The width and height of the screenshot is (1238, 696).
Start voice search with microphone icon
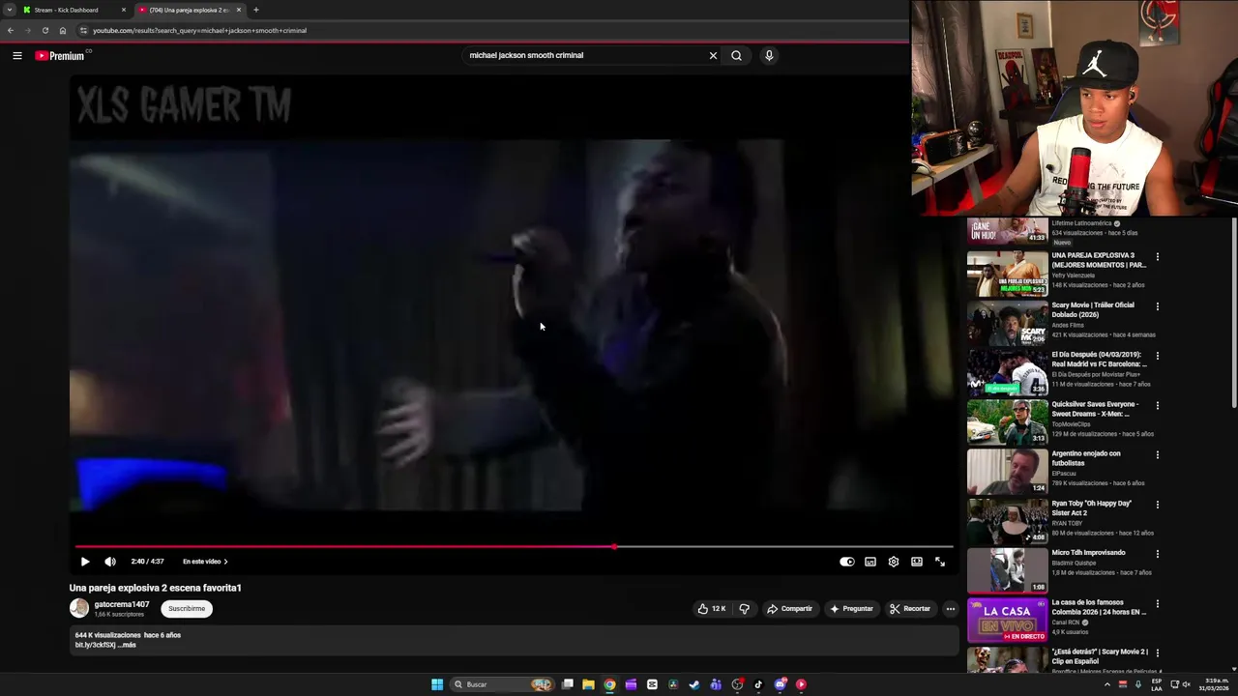769,55
